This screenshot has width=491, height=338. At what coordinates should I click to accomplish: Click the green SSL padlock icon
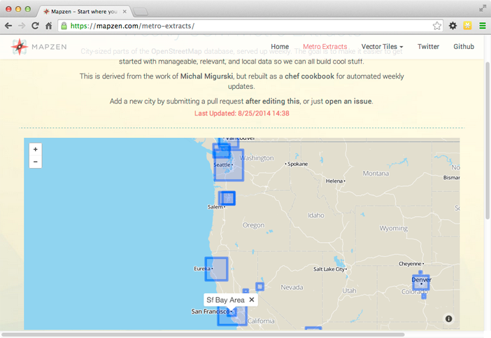64,26
